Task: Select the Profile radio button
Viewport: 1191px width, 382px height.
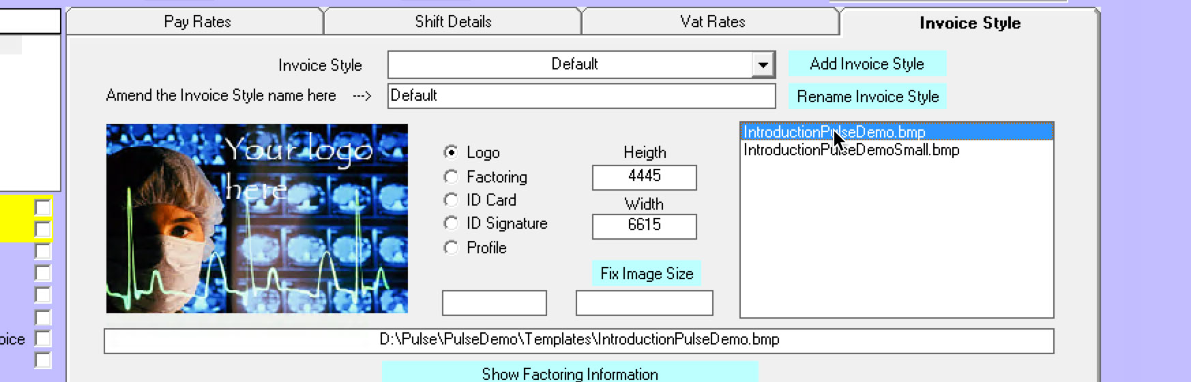Action: [x=451, y=248]
